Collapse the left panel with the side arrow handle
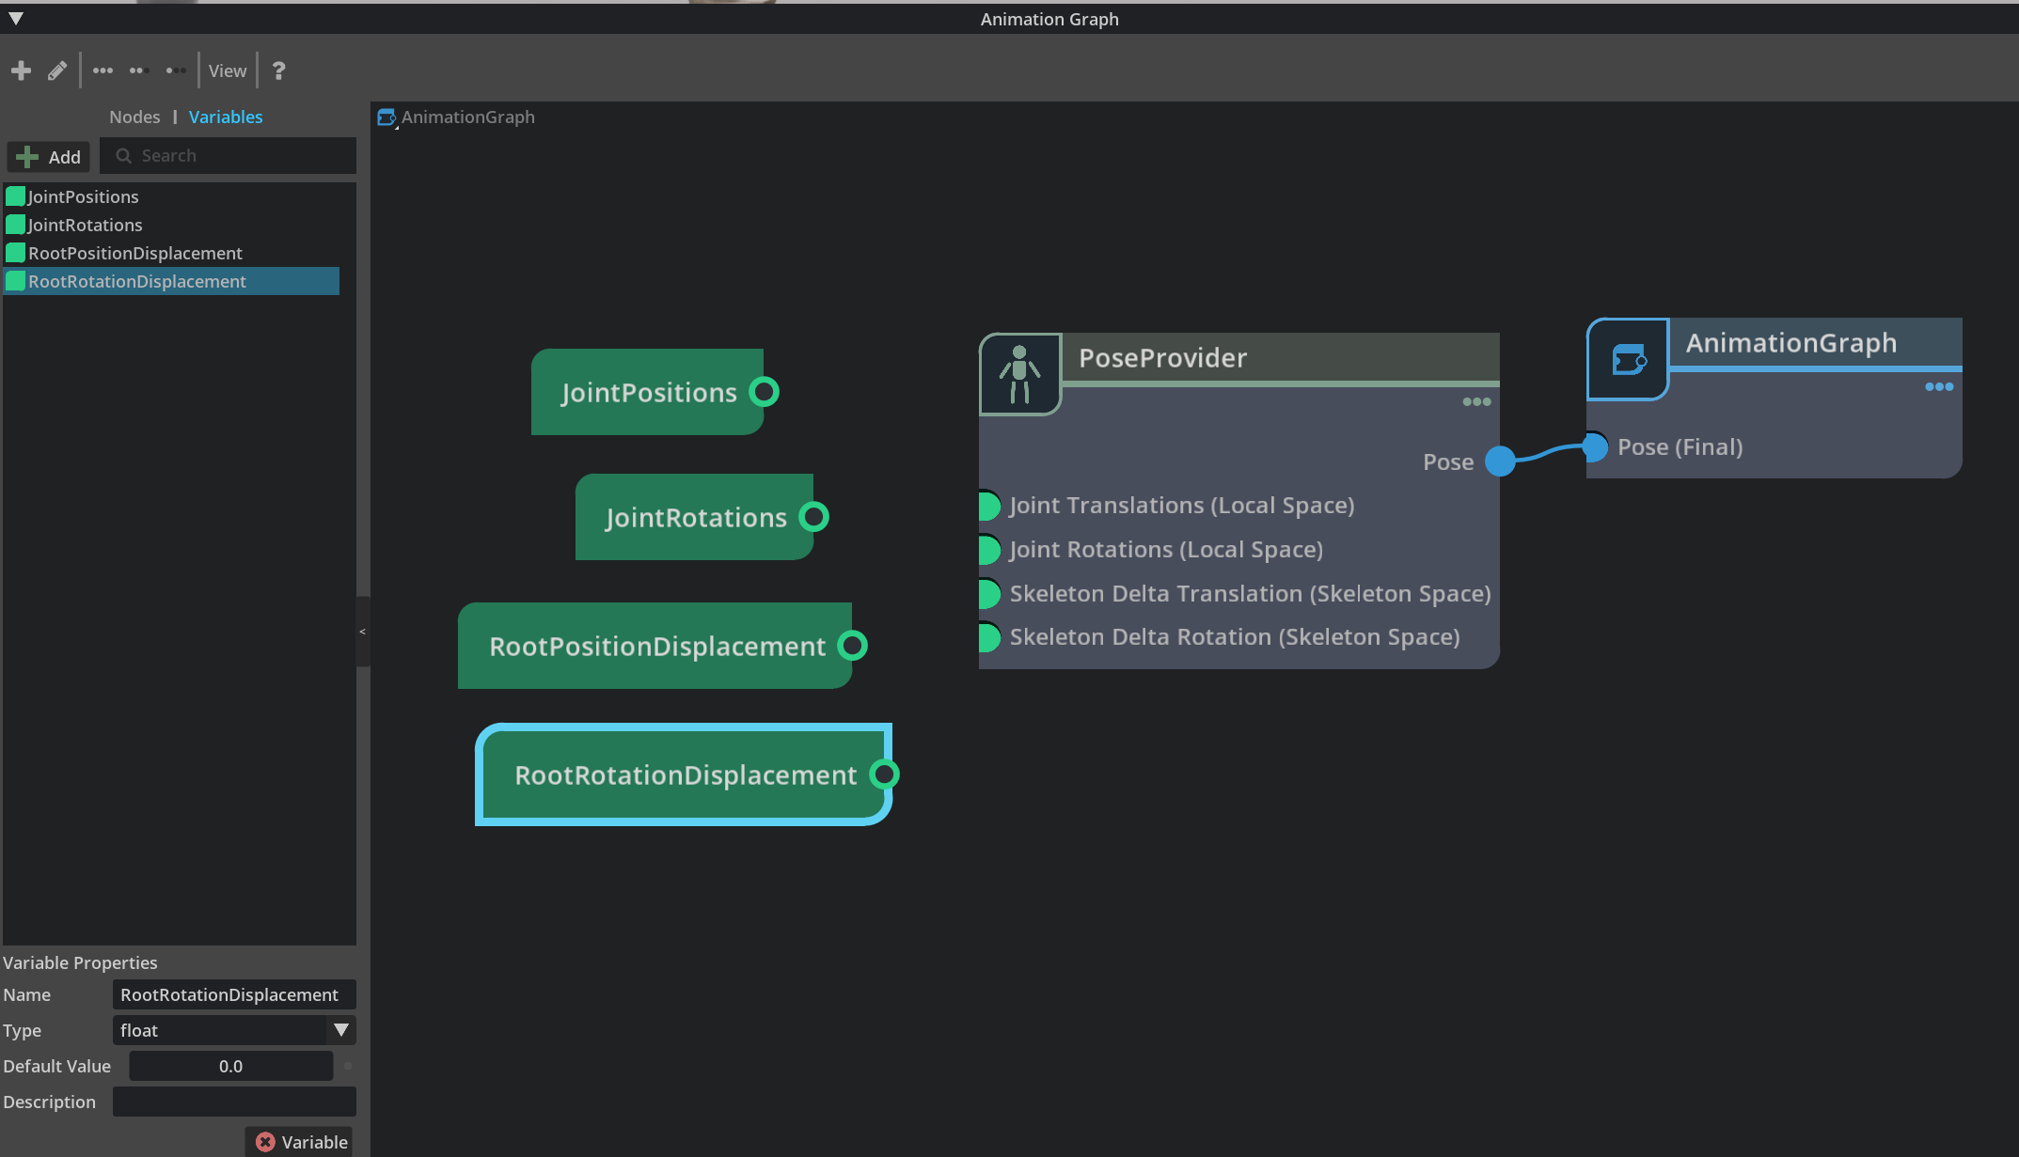 [x=362, y=632]
